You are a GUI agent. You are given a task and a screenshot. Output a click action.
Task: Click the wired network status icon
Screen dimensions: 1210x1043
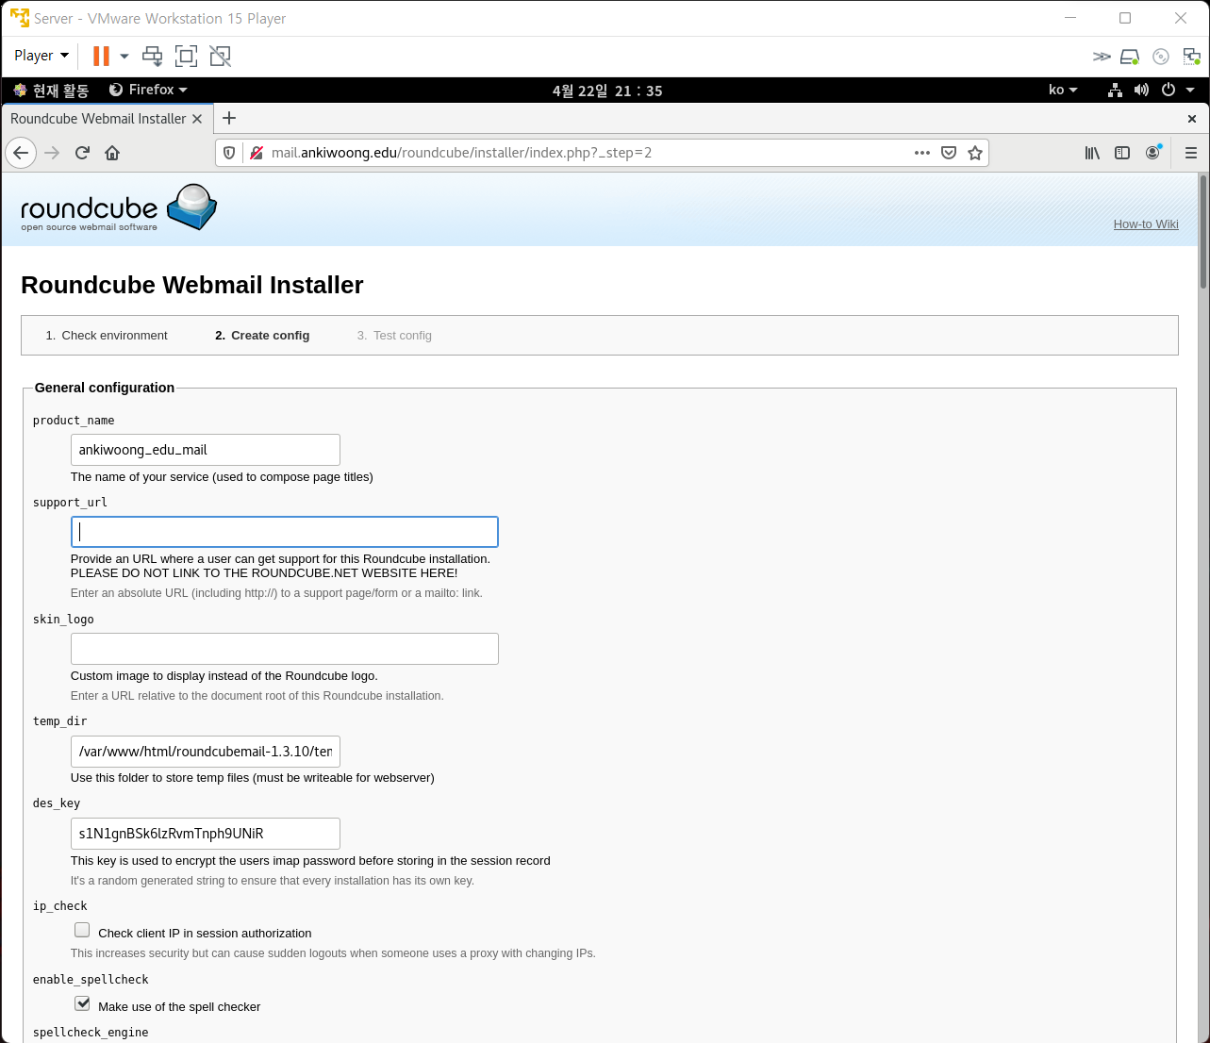pos(1115,90)
